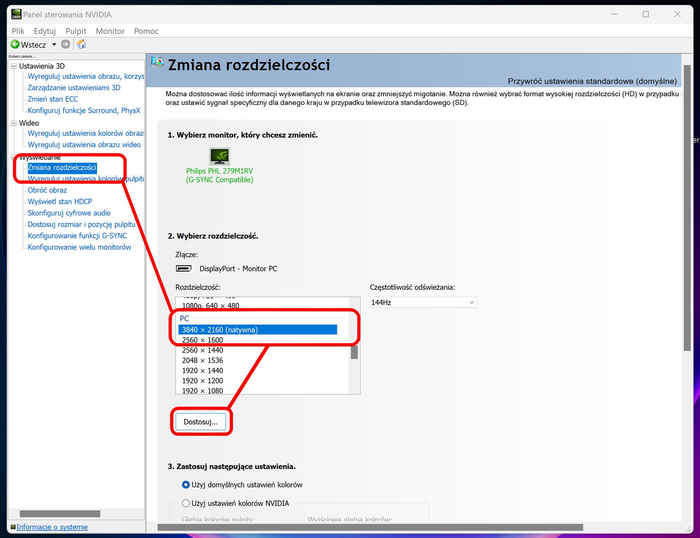700x538 pixels.
Task: Open Wyświetl stan HDCP
Action: [x=60, y=201]
